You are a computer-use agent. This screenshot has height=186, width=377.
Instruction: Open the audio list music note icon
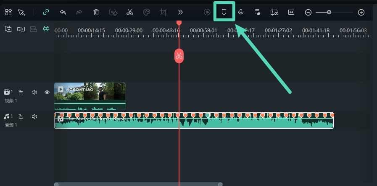coord(258,12)
